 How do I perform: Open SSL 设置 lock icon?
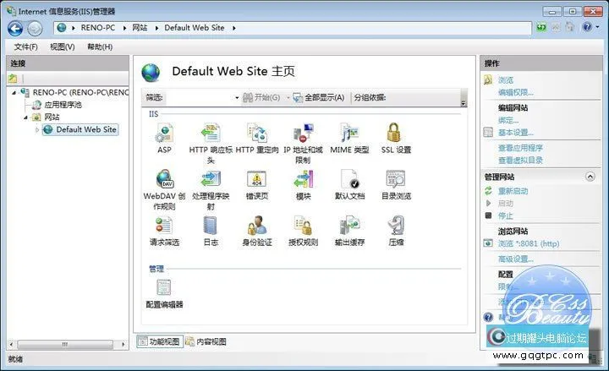394,133
